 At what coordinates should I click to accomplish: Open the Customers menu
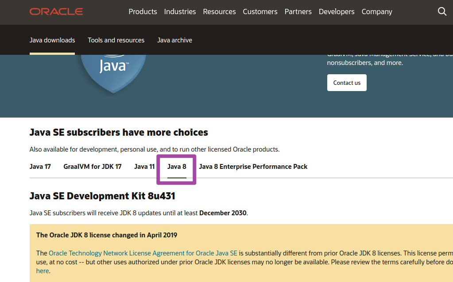point(260,11)
